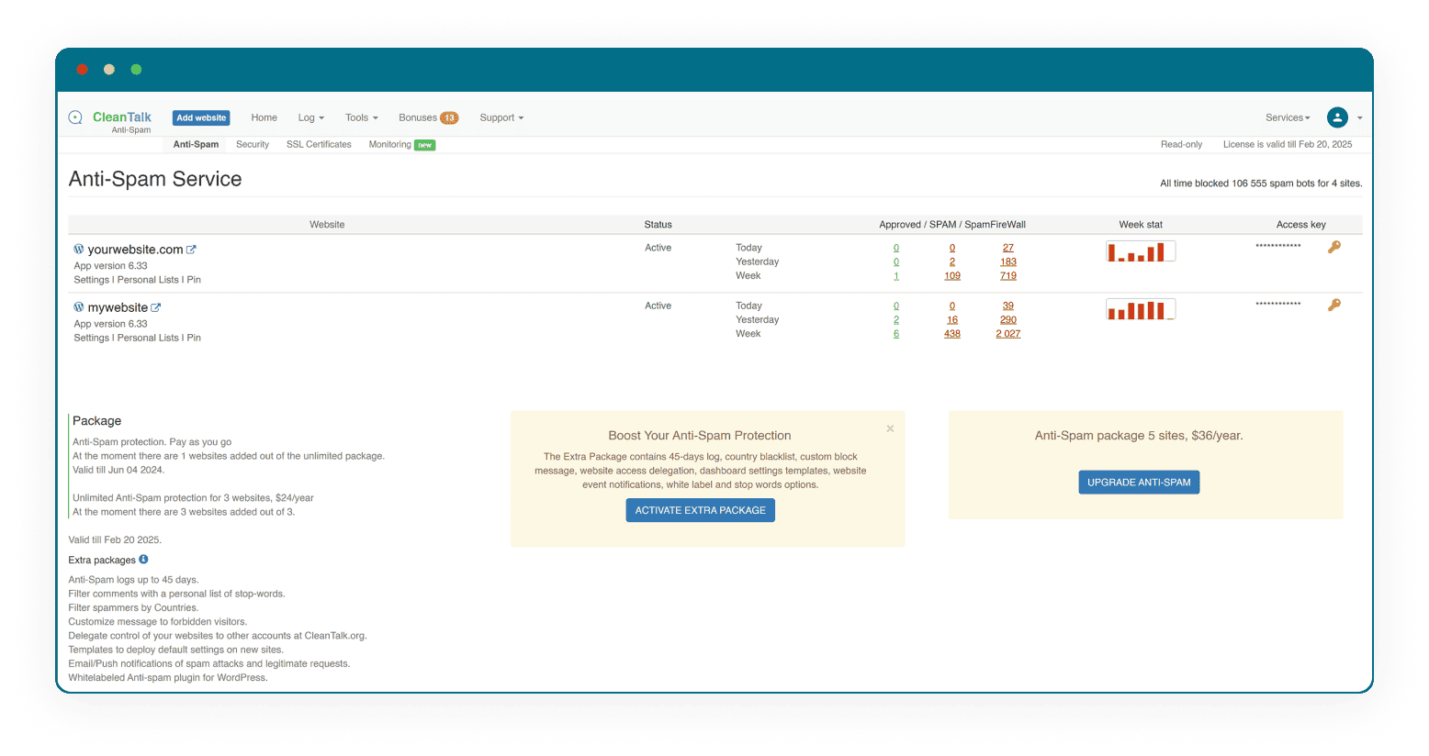Click the Extra packages heading
This screenshot has width=1429, height=756.
click(102, 560)
